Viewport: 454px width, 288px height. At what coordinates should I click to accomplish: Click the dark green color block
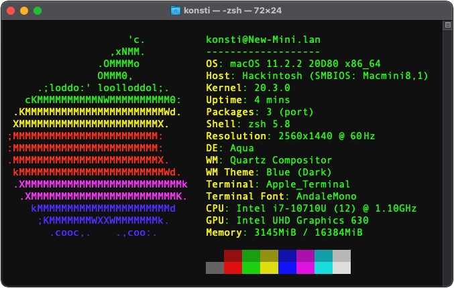pyautogui.click(x=251, y=256)
